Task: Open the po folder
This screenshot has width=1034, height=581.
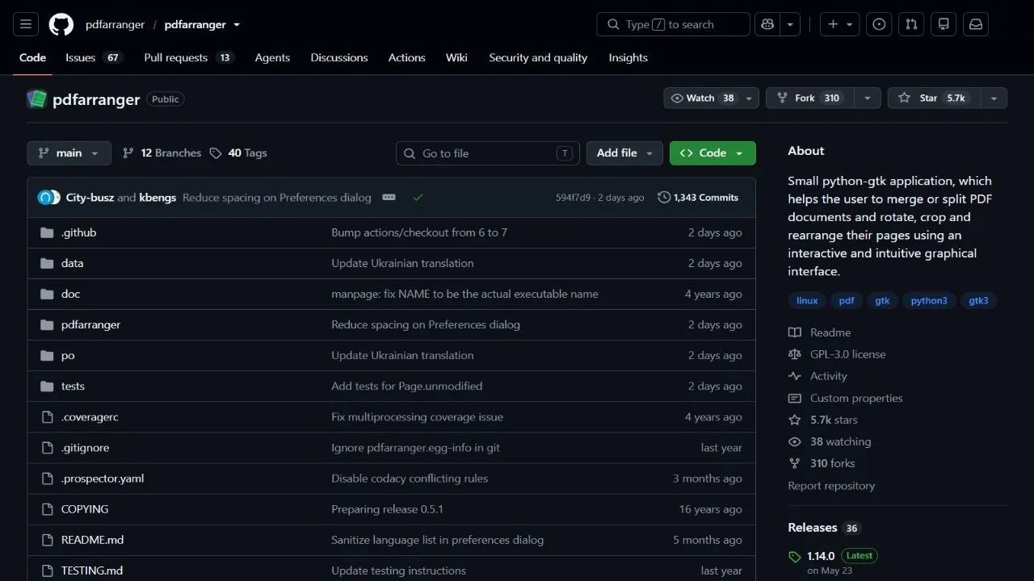Action: pos(68,355)
